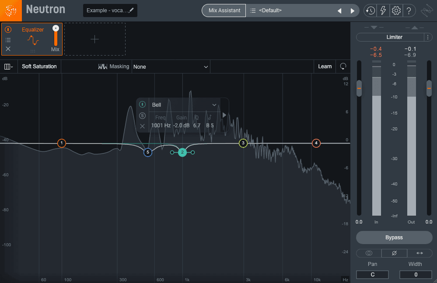
Task: Toggle channel mode overlapping-circles icon
Action: 369,253
